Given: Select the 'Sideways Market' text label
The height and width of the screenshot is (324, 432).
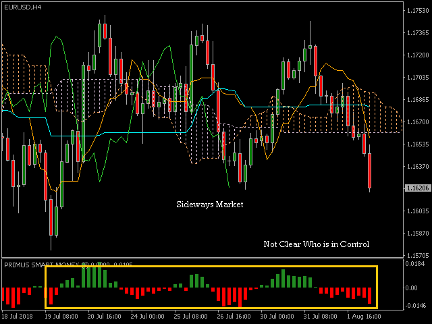Looking at the screenshot, I should coord(210,205).
